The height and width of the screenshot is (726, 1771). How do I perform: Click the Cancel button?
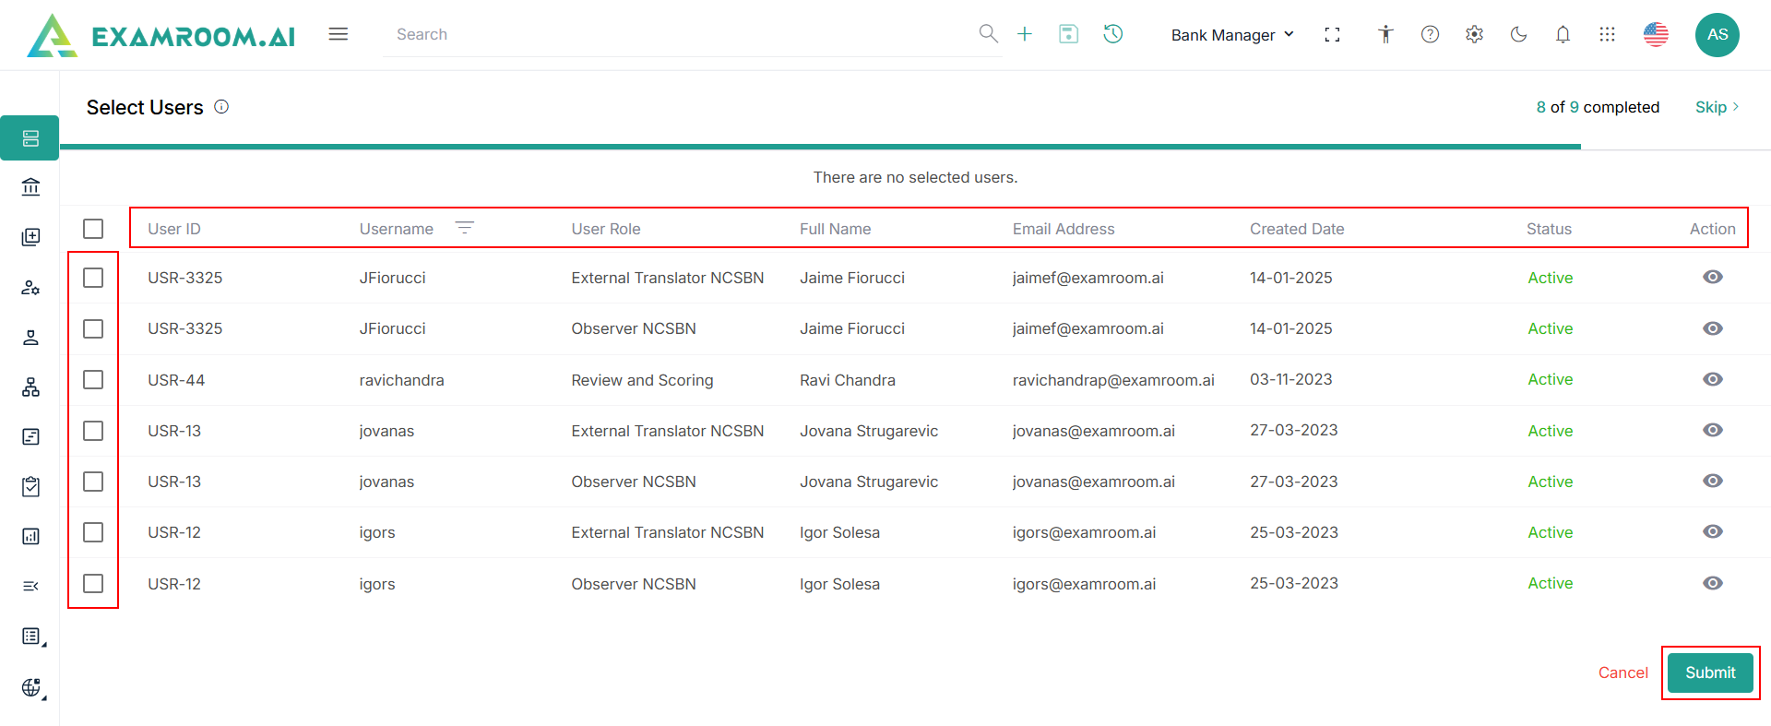(x=1623, y=672)
